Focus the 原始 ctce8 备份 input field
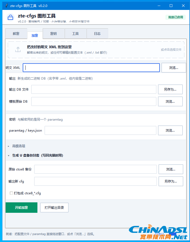Image resolution: width=190 pixels, height=242 pixels. (x=95, y=169)
